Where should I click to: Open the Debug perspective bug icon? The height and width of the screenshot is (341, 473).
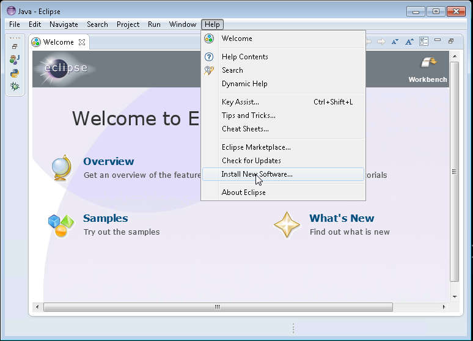tap(15, 87)
